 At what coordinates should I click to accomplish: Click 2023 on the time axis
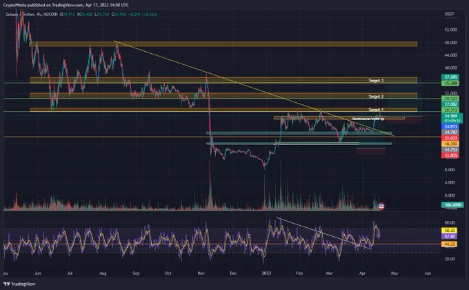266,273
